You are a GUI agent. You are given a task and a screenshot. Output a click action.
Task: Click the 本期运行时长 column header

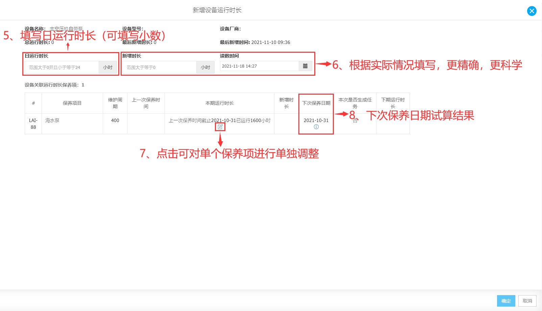click(x=220, y=103)
